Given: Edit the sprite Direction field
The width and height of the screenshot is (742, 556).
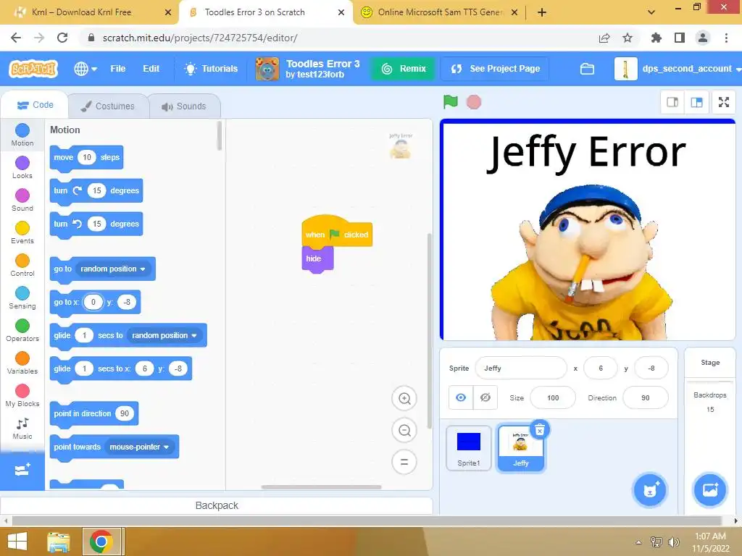Looking at the screenshot, I should [646, 397].
